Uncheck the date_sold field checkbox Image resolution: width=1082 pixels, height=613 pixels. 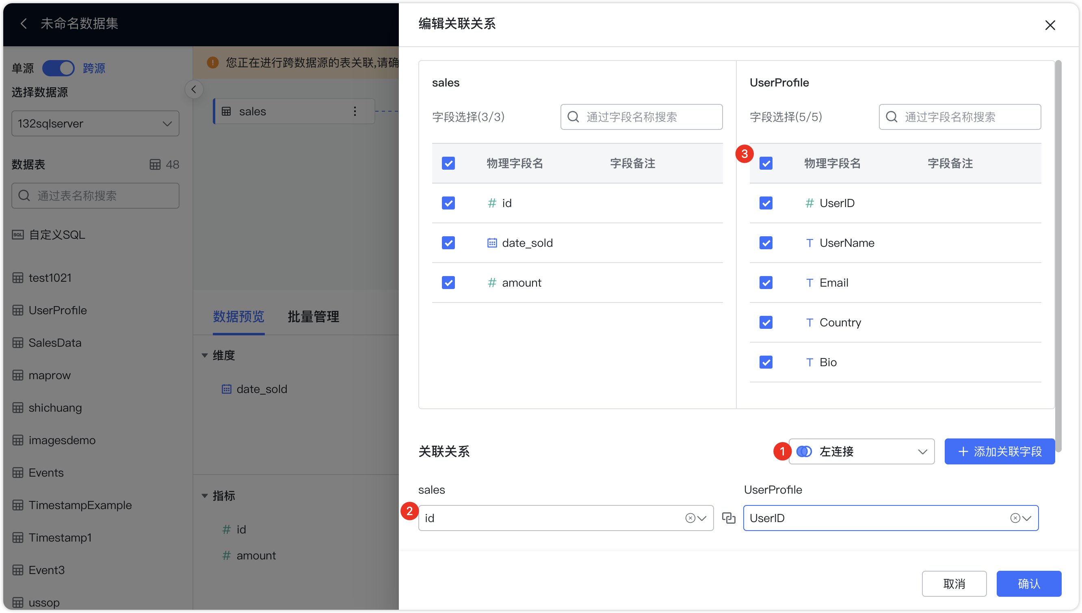[x=448, y=243]
